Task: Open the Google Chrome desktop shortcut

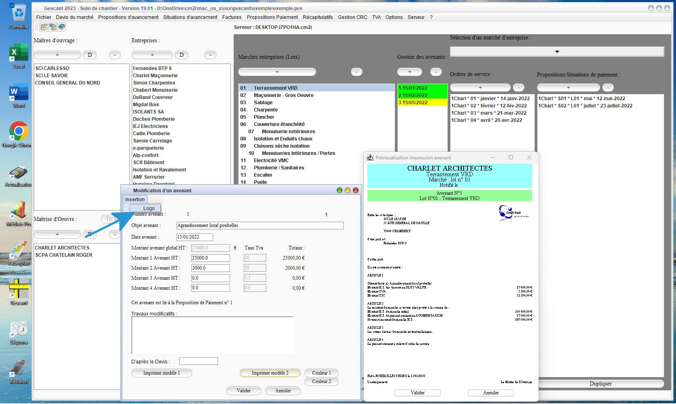Action: [x=19, y=134]
